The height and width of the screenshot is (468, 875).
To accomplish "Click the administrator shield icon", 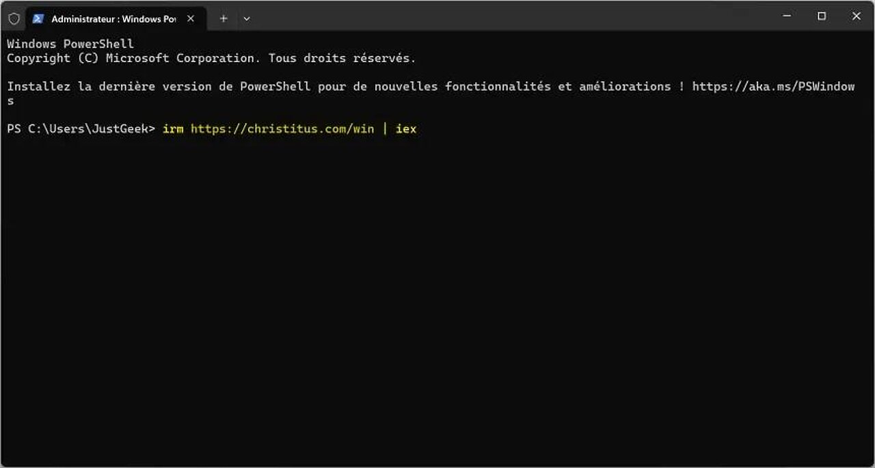I will (x=14, y=19).
